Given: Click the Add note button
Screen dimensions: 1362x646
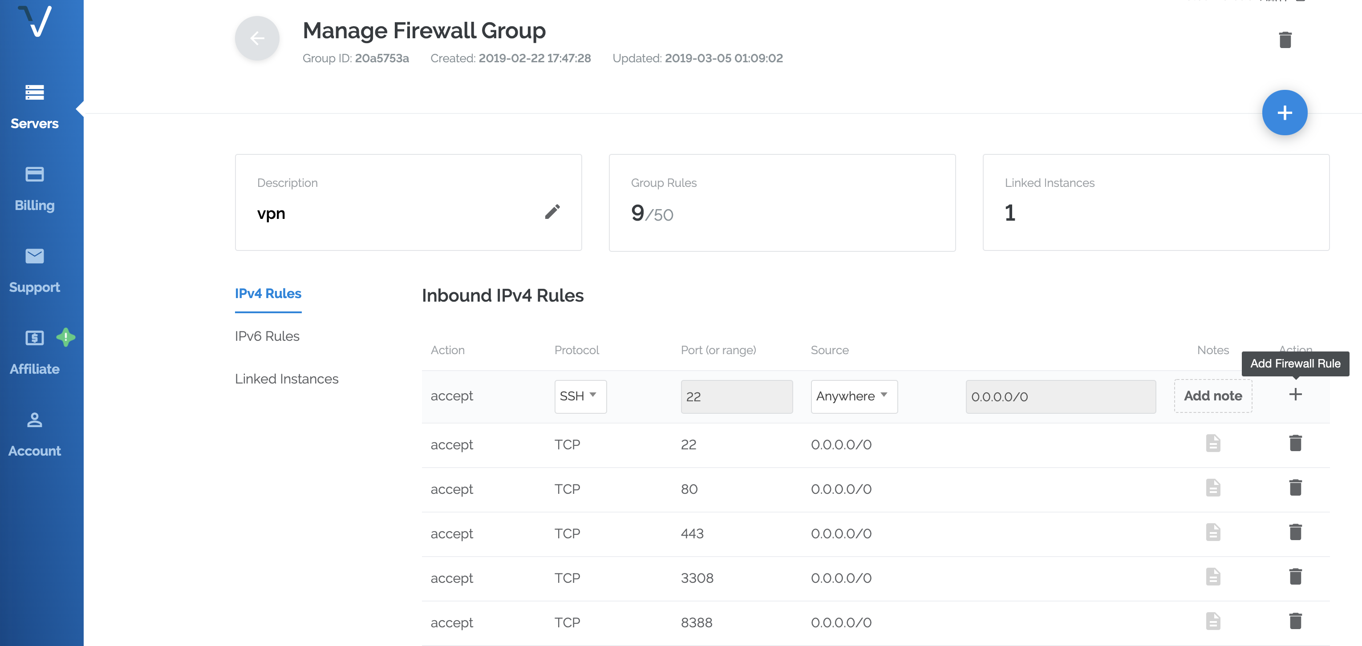Looking at the screenshot, I should tap(1213, 396).
